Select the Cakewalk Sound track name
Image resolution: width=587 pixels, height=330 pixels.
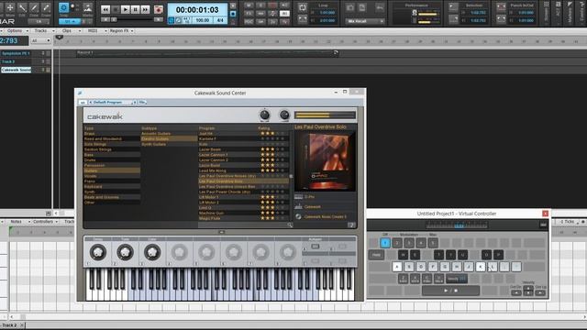(17, 70)
